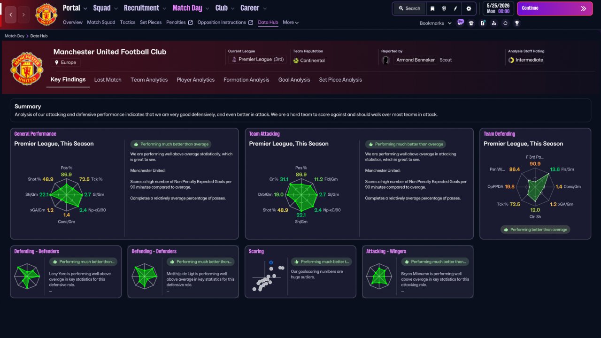Go forward with the right arrow button
This screenshot has height=338, width=601.
(x=23, y=15)
